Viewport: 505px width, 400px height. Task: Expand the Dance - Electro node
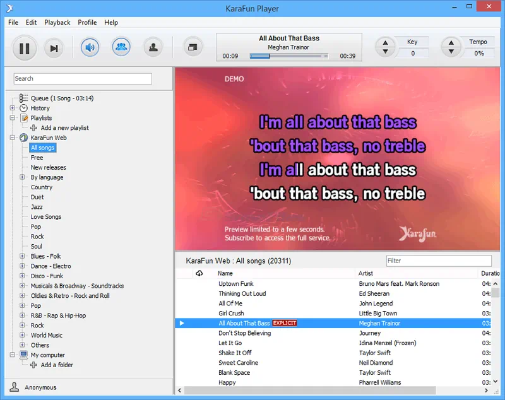[x=22, y=266]
